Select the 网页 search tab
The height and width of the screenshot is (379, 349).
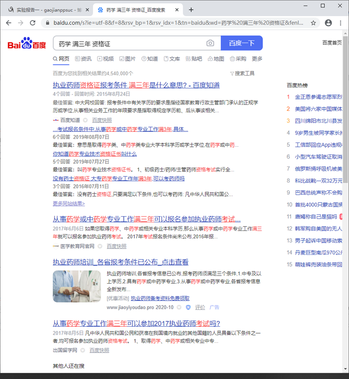[61, 59]
